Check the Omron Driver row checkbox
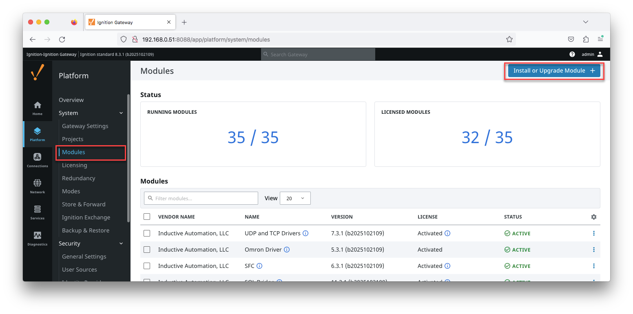Image resolution: width=633 pixels, height=314 pixels. tap(147, 250)
